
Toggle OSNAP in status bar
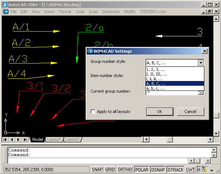point(158,169)
